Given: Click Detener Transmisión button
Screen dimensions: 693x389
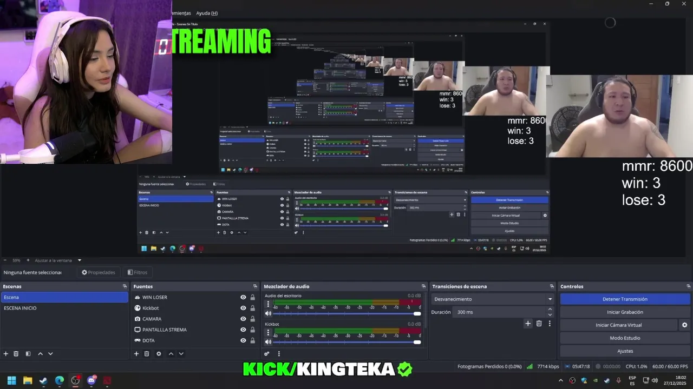Looking at the screenshot, I should tap(625, 299).
